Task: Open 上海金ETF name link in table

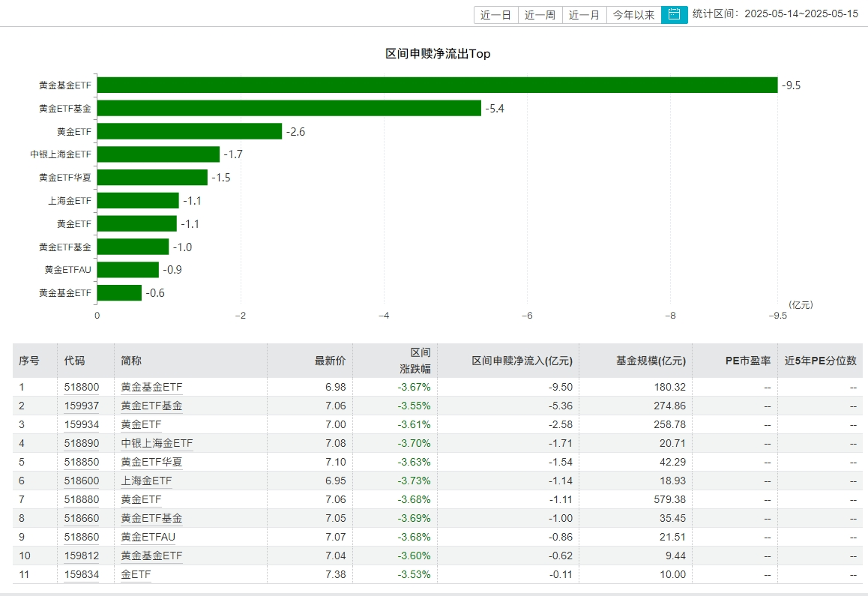Action: [146, 481]
